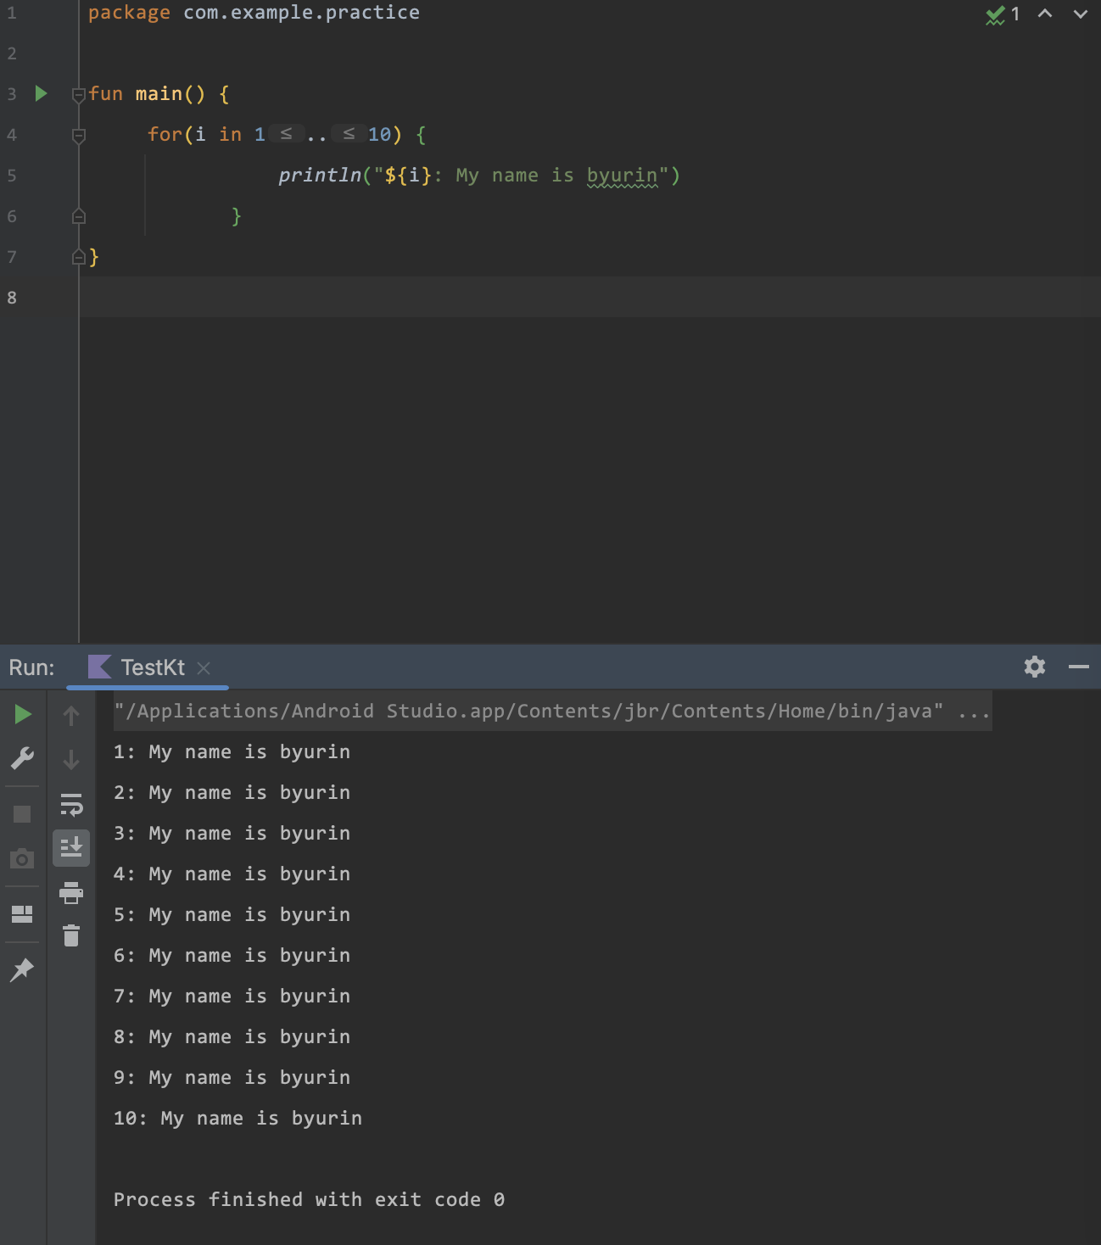
Task: Click the stop process square button
Action: click(x=22, y=814)
